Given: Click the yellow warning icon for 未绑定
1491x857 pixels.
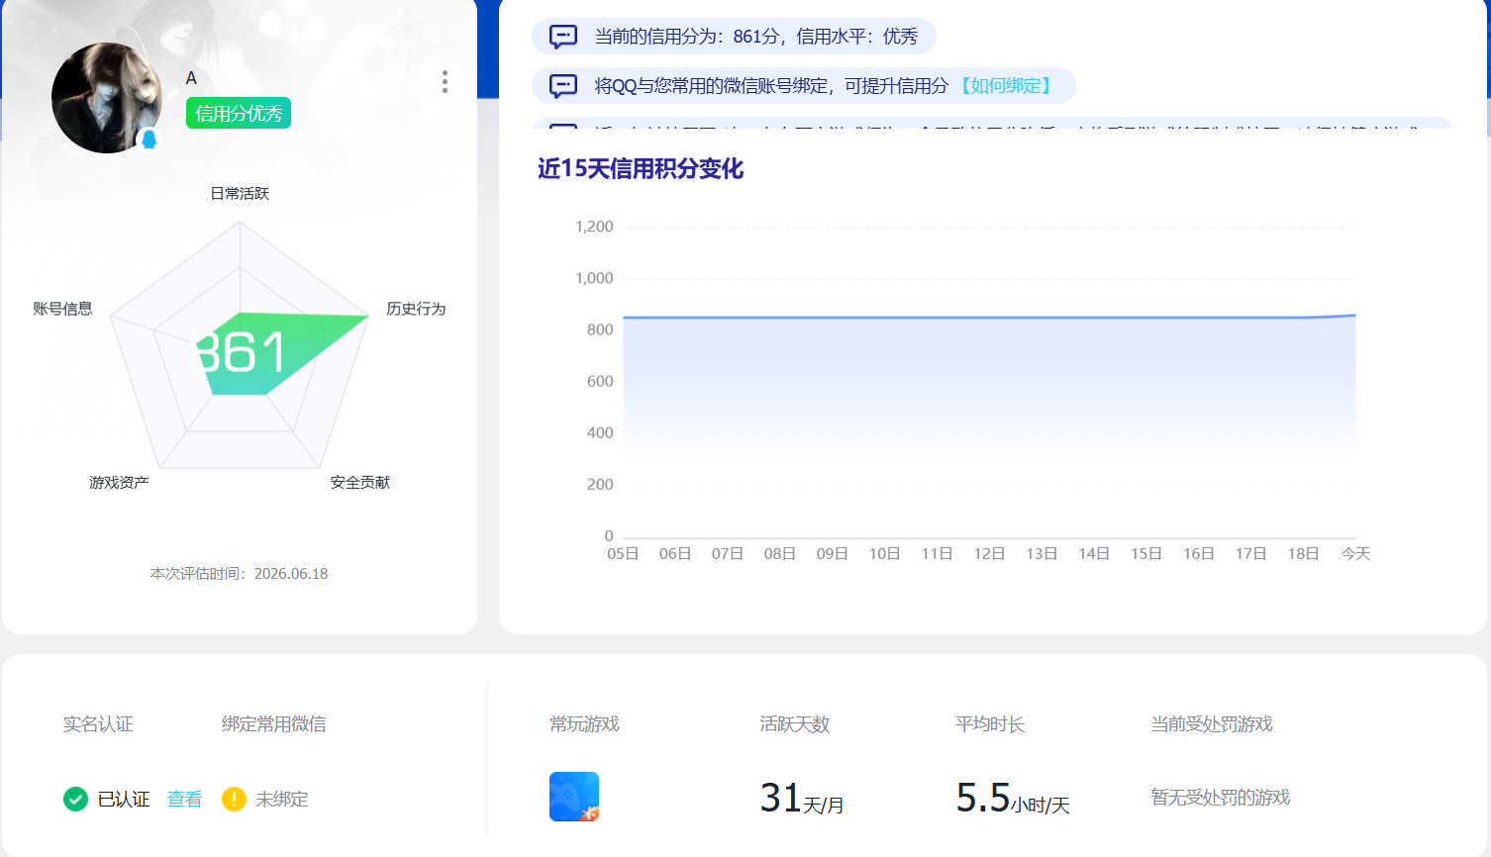Looking at the screenshot, I should [234, 799].
